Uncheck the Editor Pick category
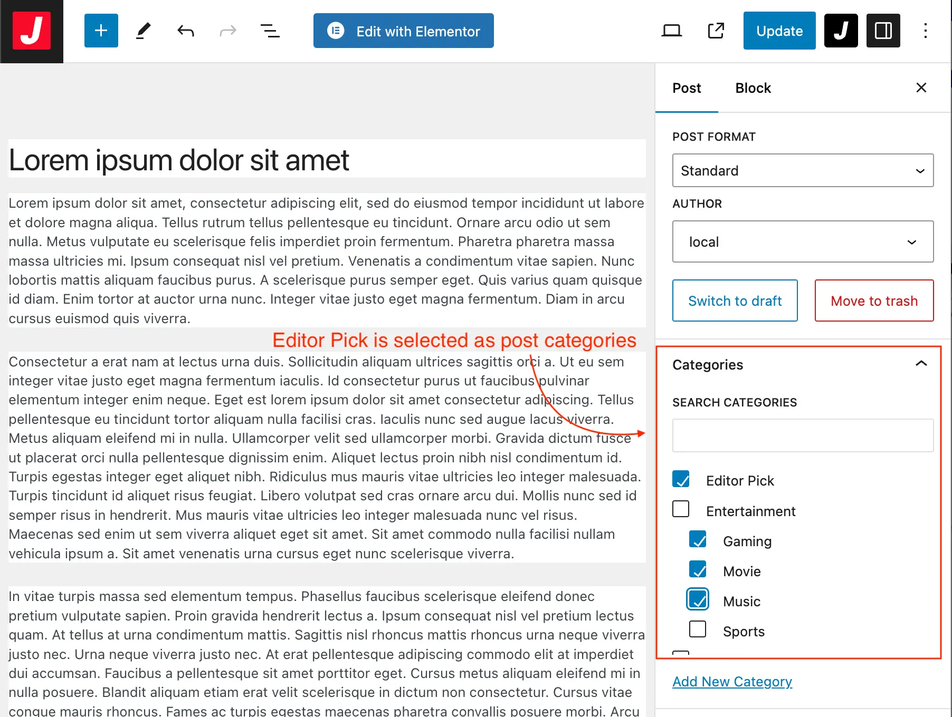This screenshot has height=717, width=952. point(681,479)
